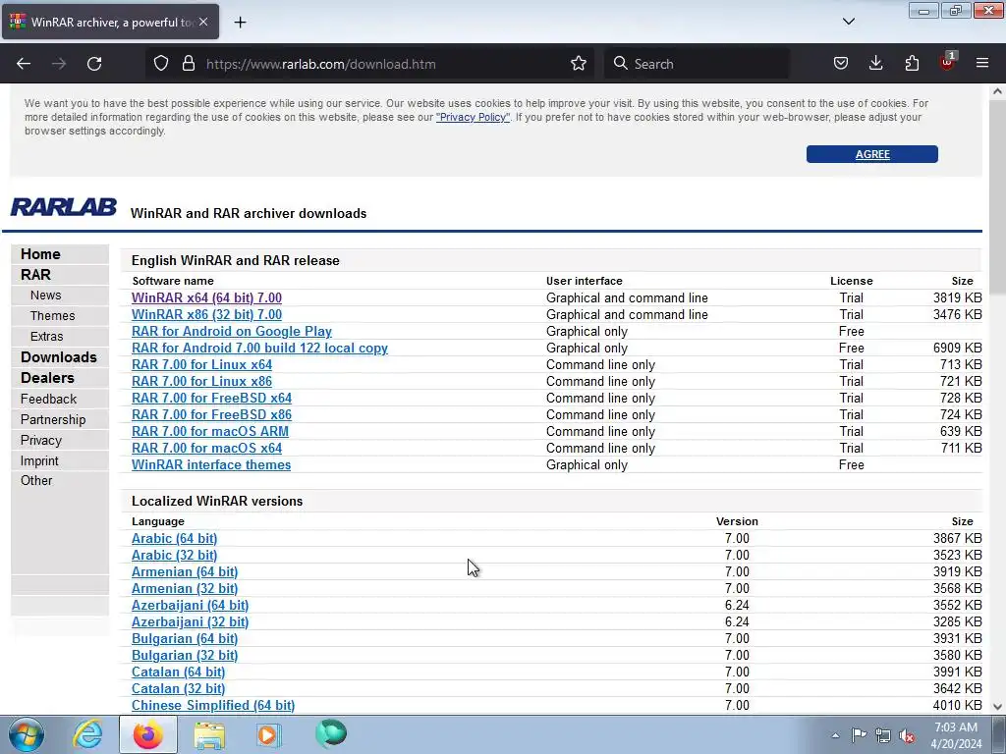
Task: Download RAR 7.00 for macOS ARM
Action: tap(210, 431)
